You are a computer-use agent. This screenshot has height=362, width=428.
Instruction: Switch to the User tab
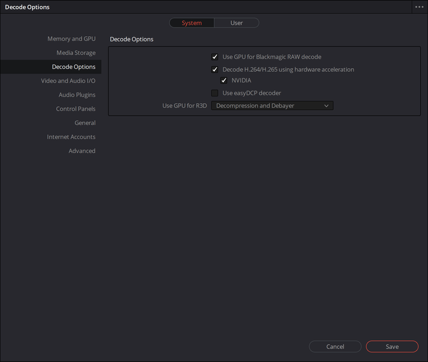click(237, 23)
